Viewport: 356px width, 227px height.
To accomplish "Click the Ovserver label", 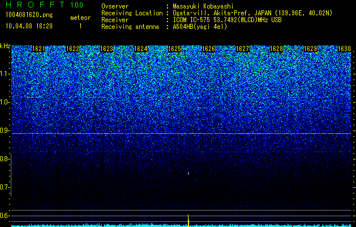I will tap(115, 6).
